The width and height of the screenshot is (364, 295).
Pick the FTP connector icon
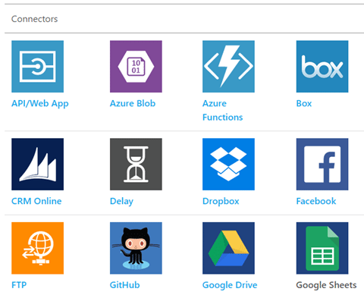37,248
